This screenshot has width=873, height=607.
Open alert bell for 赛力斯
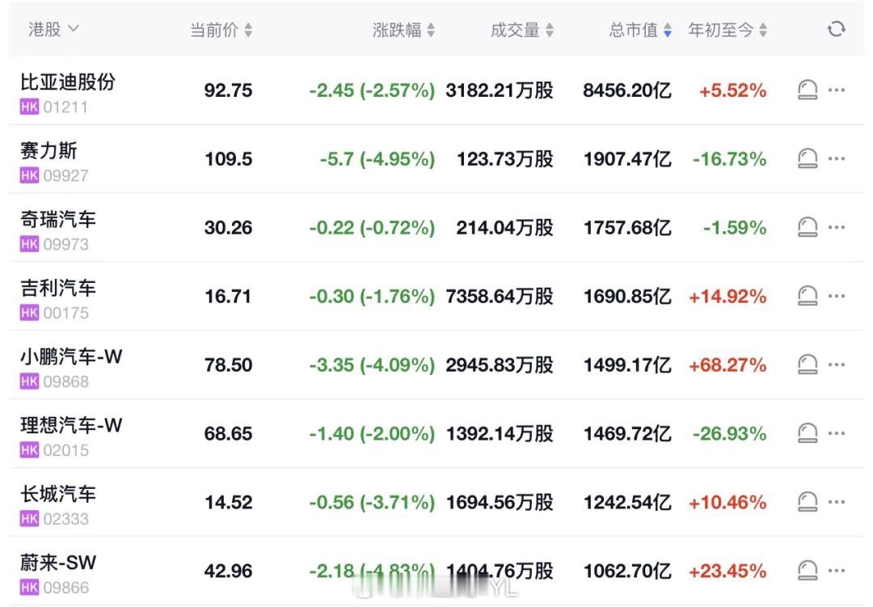tap(808, 158)
